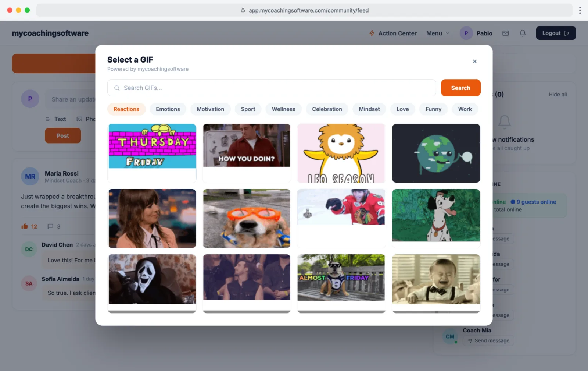
Task: Choose the Almost Friday bulldog GIF
Action: (341, 284)
